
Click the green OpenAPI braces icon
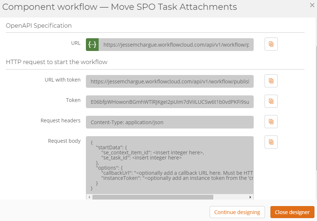click(x=92, y=44)
